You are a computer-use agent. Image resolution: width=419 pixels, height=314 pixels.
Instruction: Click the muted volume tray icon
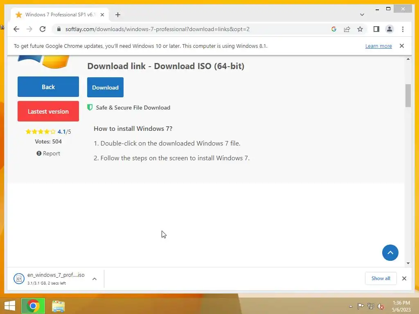[381, 306]
